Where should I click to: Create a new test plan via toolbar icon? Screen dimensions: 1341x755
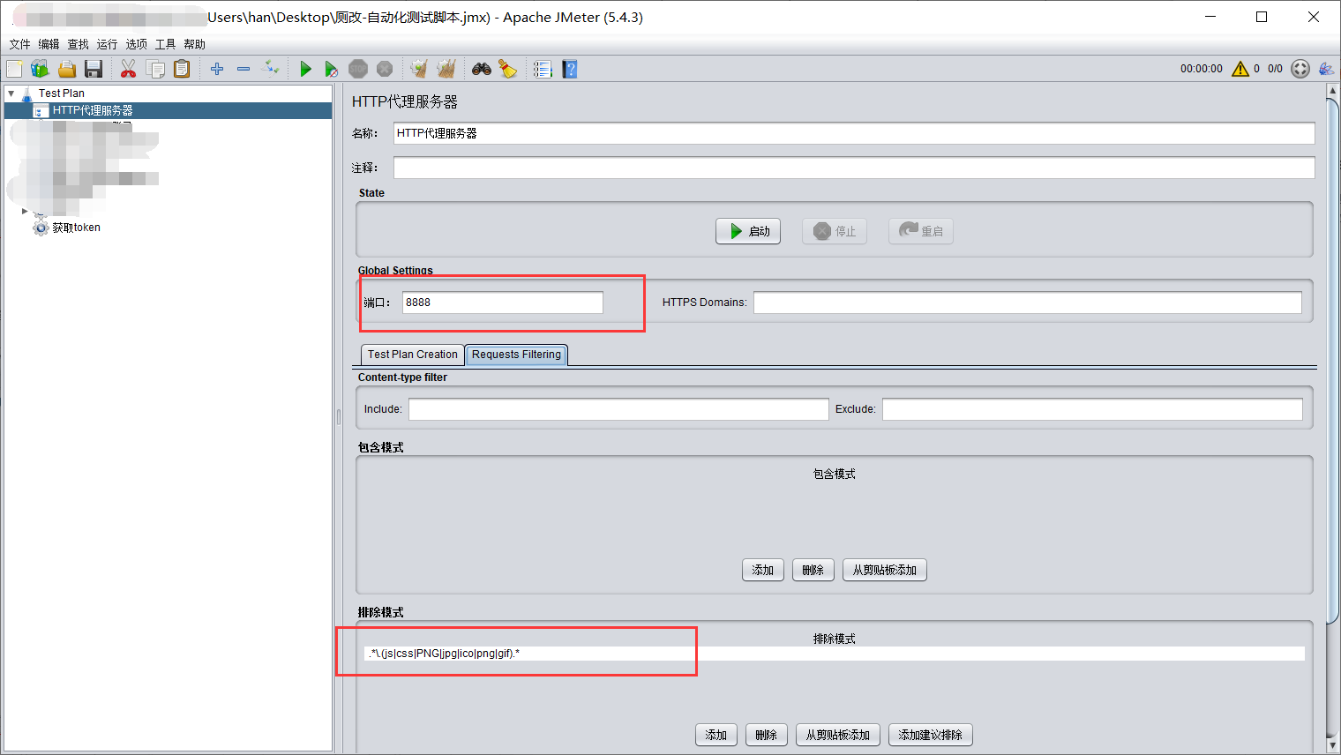pyautogui.click(x=14, y=69)
